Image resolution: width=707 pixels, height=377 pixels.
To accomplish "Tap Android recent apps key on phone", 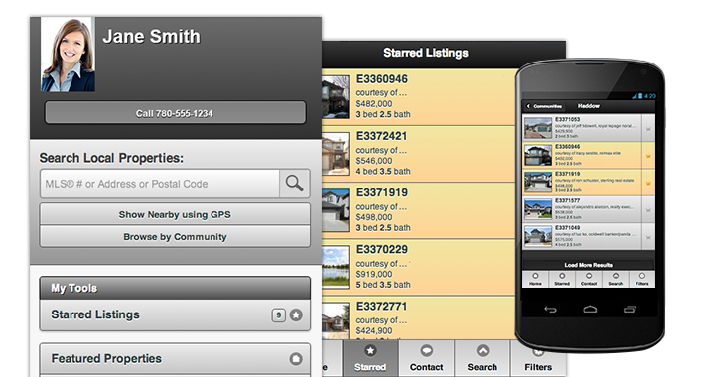I will click(630, 309).
